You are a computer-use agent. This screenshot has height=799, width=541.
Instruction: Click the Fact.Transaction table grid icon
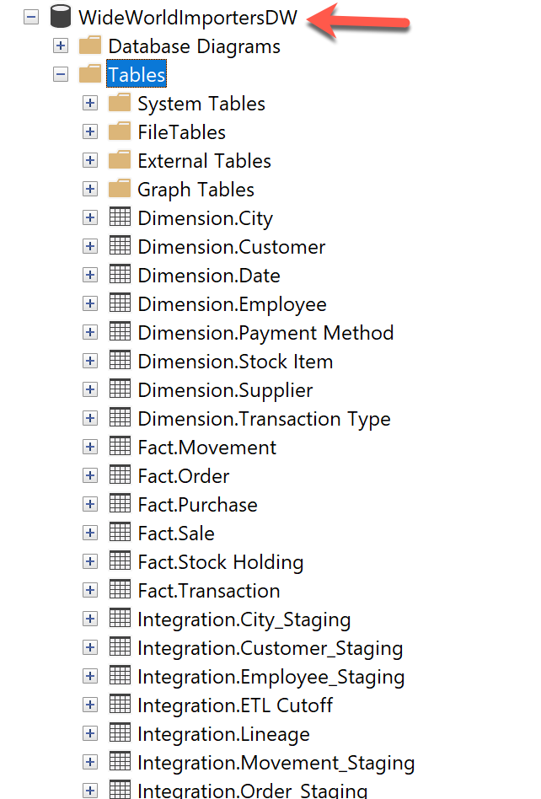(120, 591)
